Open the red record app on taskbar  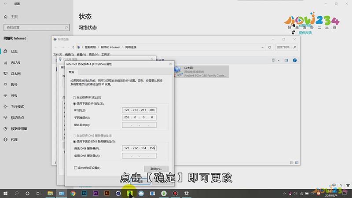[x=175, y=193]
